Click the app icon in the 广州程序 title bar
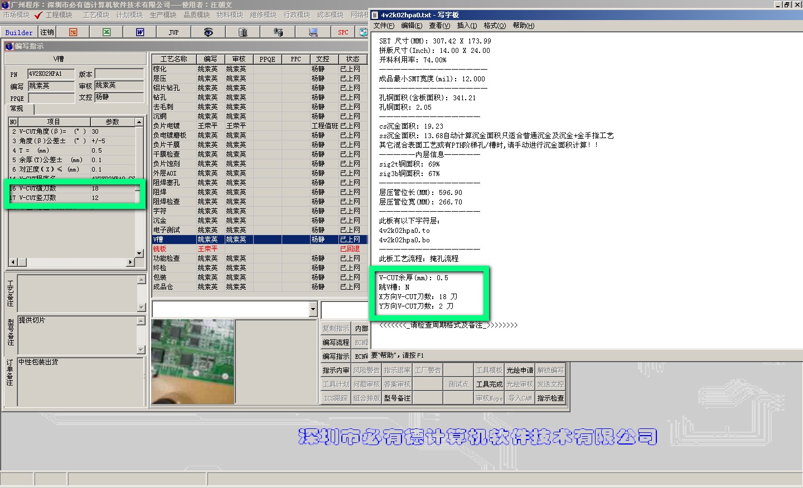Image resolution: width=803 pixels, height=488 pixels. point(5,4)
